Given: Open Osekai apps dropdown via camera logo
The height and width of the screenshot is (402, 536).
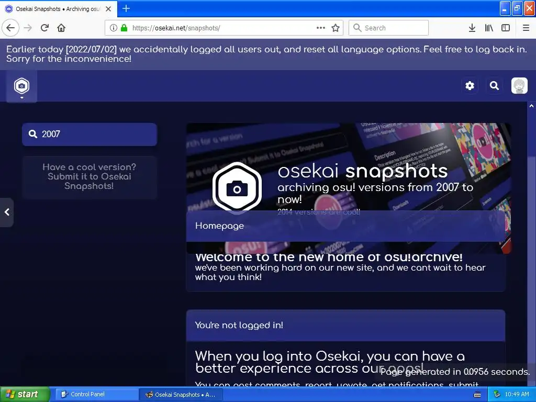Looking at the screenshot, I should tap(21, 86).
